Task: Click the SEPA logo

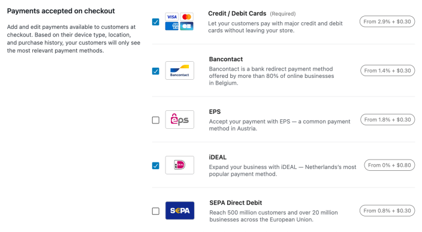Action: click(179, 210)
